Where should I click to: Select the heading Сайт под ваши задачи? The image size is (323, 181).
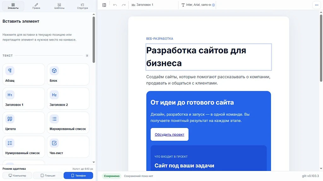click(x=184, y=166)
